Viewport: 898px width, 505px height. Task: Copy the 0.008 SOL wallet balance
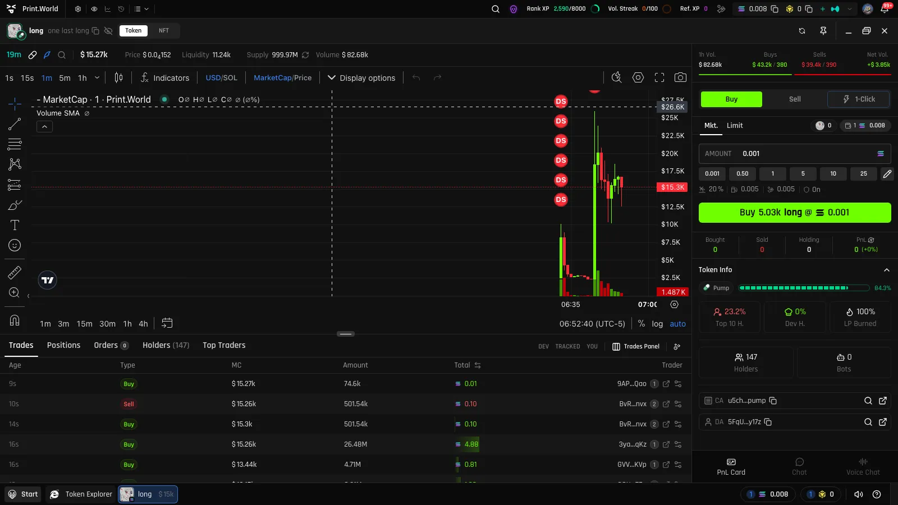775,9
